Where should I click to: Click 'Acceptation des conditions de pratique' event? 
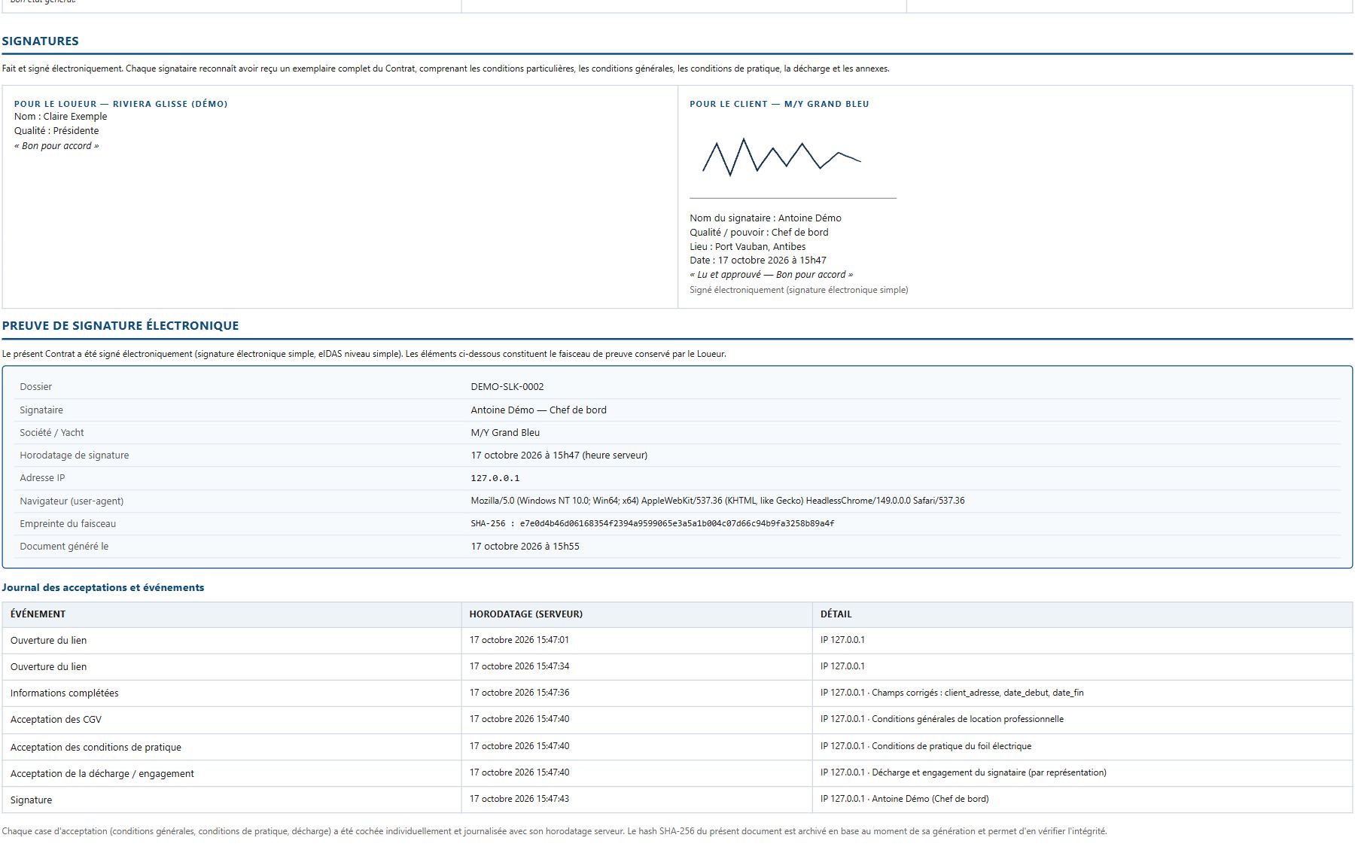coord(96,747)
